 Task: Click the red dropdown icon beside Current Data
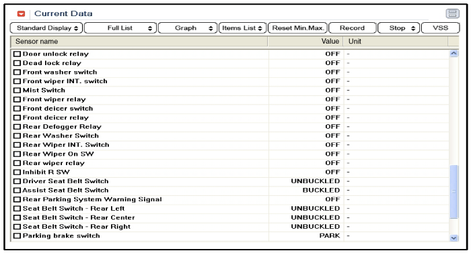pyautogui.click(x=21, y=14)
